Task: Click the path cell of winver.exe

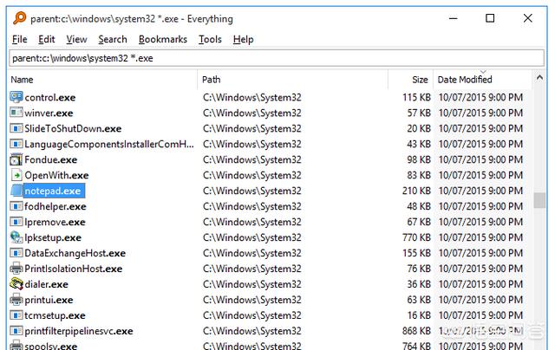Action: click(252, 113)
